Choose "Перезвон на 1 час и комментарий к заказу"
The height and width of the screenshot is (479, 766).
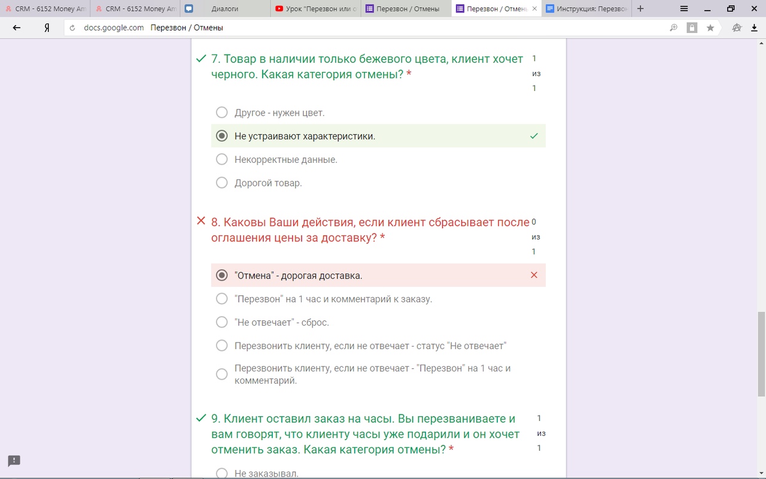(222, 299)
